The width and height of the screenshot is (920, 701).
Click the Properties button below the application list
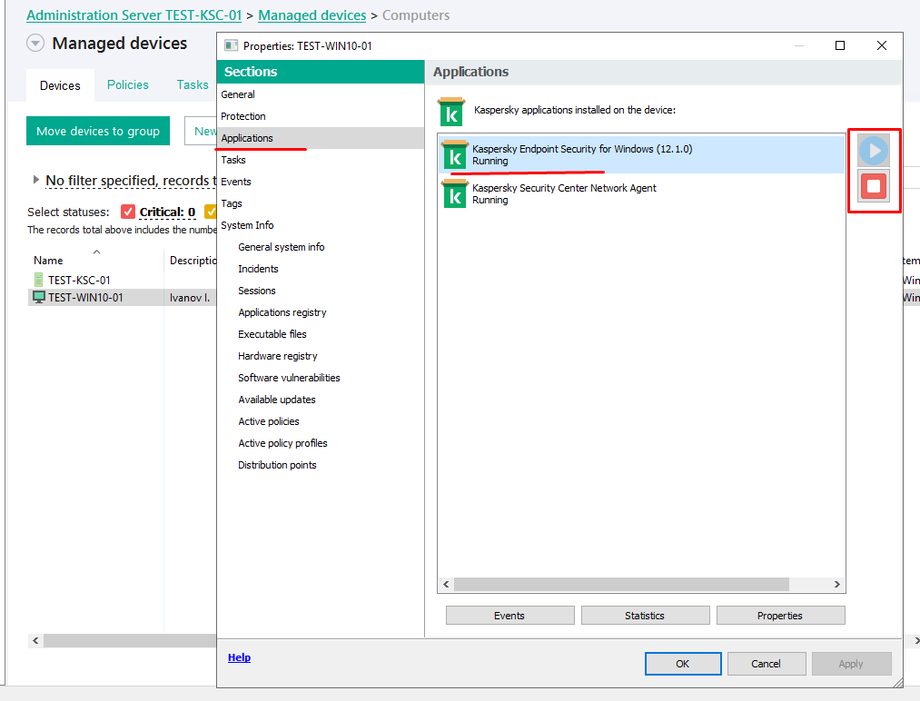pos(780,616)
